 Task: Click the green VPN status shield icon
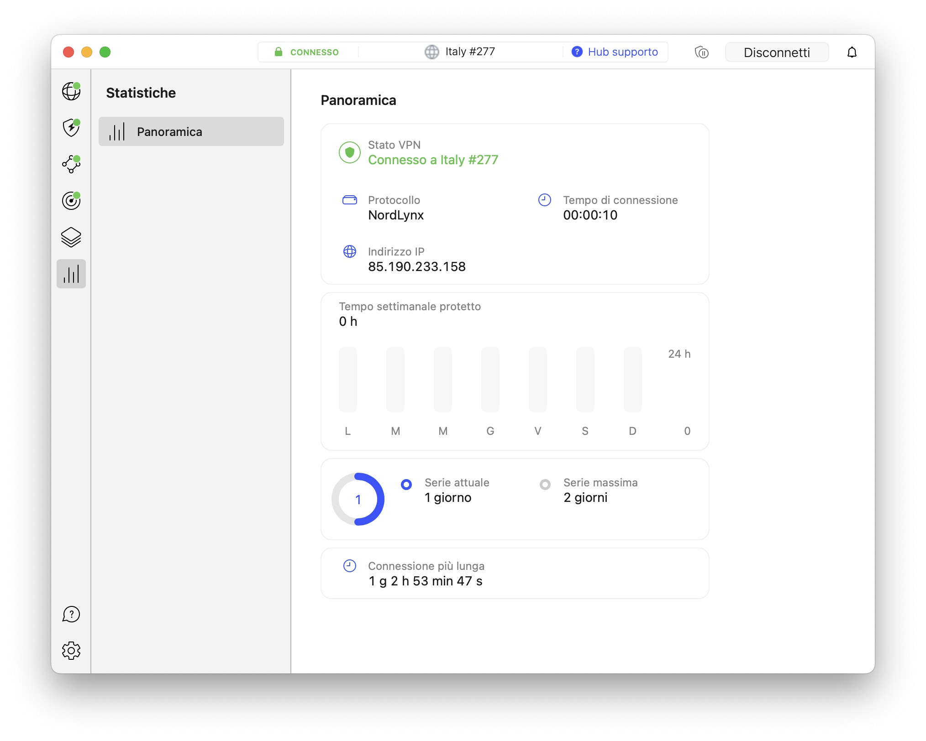350,152
